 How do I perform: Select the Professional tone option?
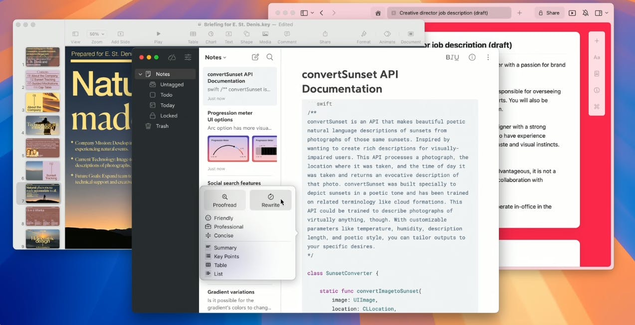pyautogui.click(x=224, y=227)
